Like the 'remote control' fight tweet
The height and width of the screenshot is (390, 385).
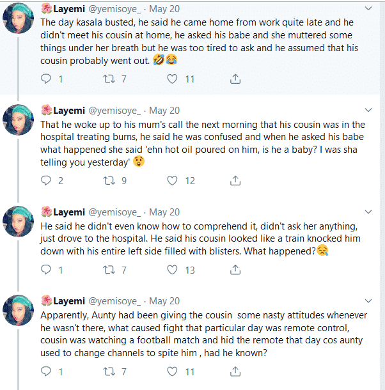click(x=172, y=371)
